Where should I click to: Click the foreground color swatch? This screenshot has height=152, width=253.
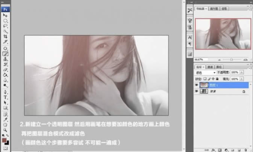point(5,140)
